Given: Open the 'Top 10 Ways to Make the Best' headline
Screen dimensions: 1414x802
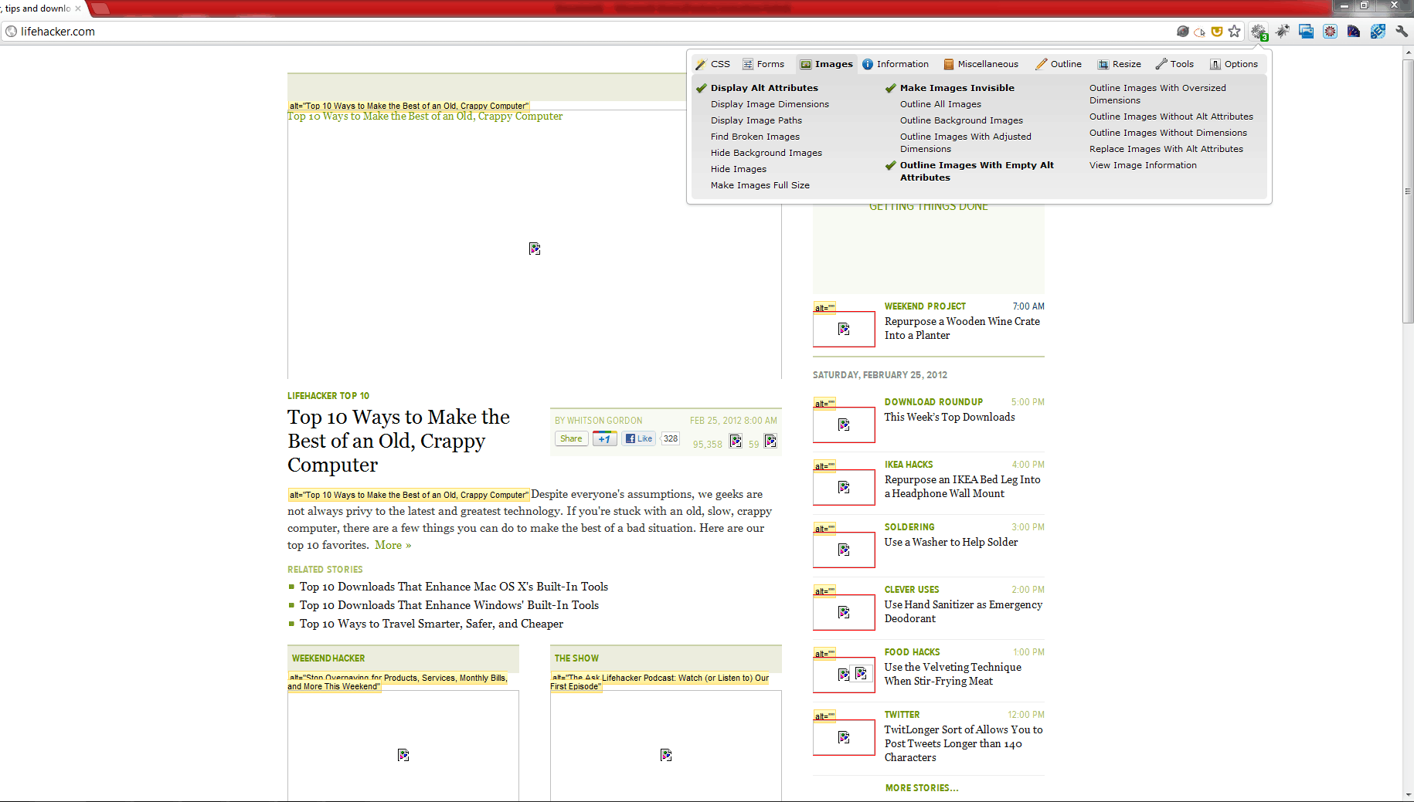Looking at the screenshot, I should (399, 441).
